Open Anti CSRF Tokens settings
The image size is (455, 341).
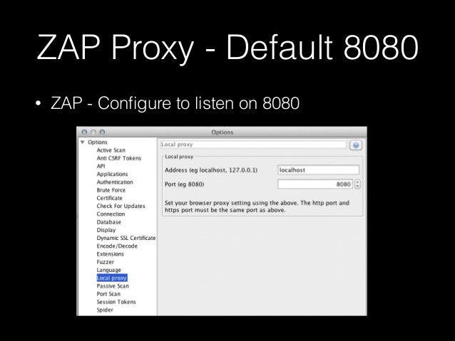click(118, 158)
